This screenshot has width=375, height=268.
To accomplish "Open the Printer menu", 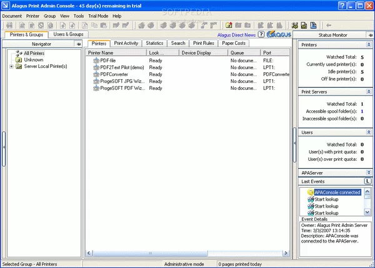I will point(32,16).
